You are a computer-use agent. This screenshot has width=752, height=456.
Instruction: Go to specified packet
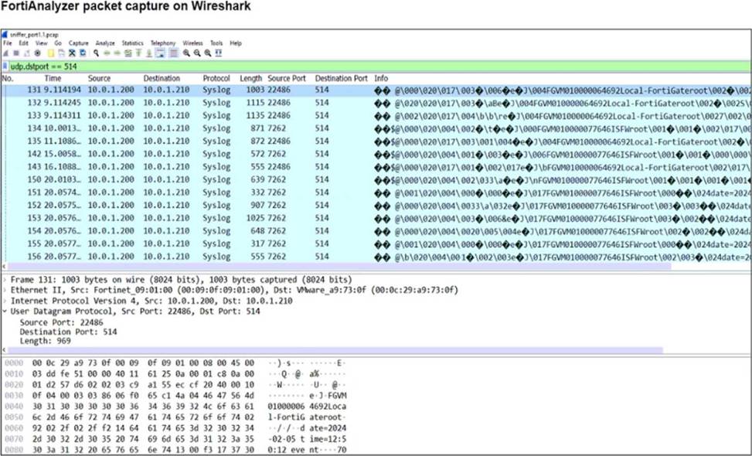(128, 53)
